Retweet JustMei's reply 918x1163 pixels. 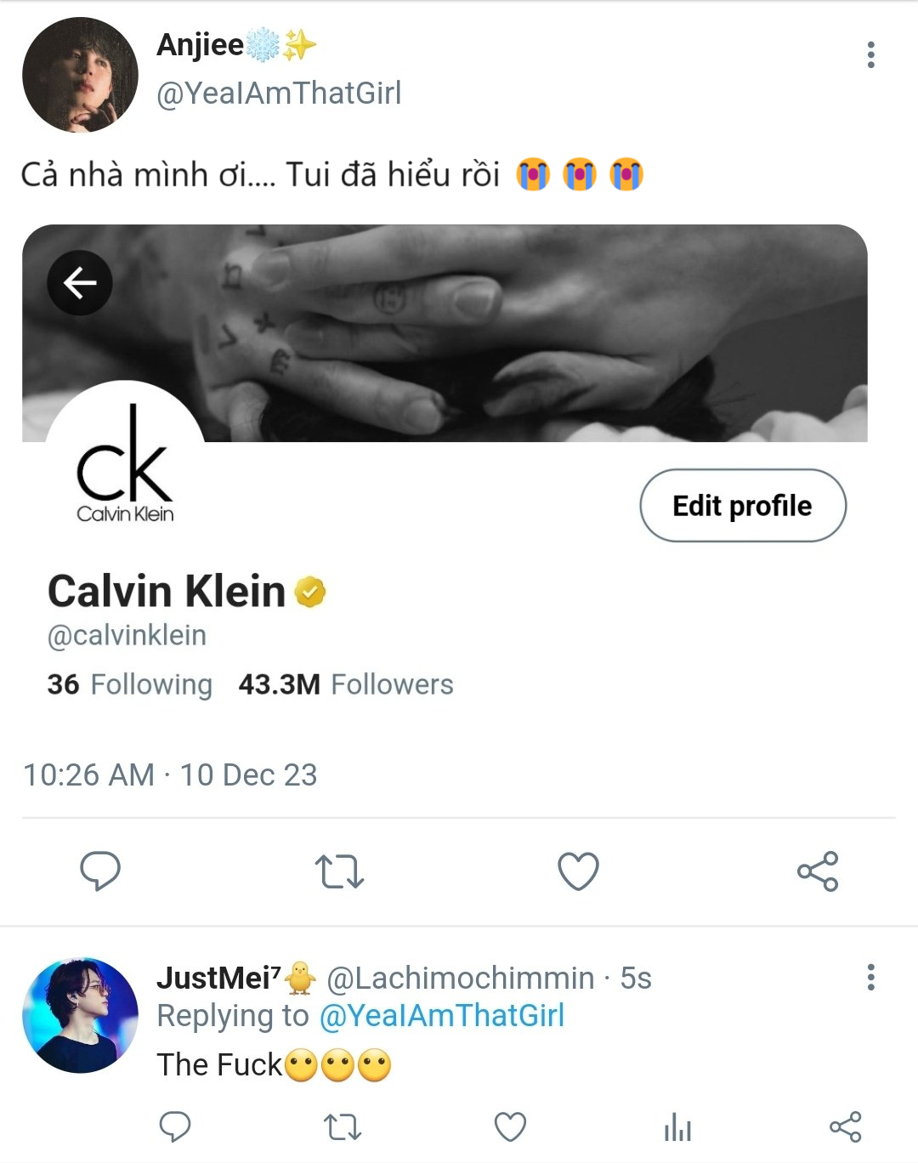point(343,1127)
